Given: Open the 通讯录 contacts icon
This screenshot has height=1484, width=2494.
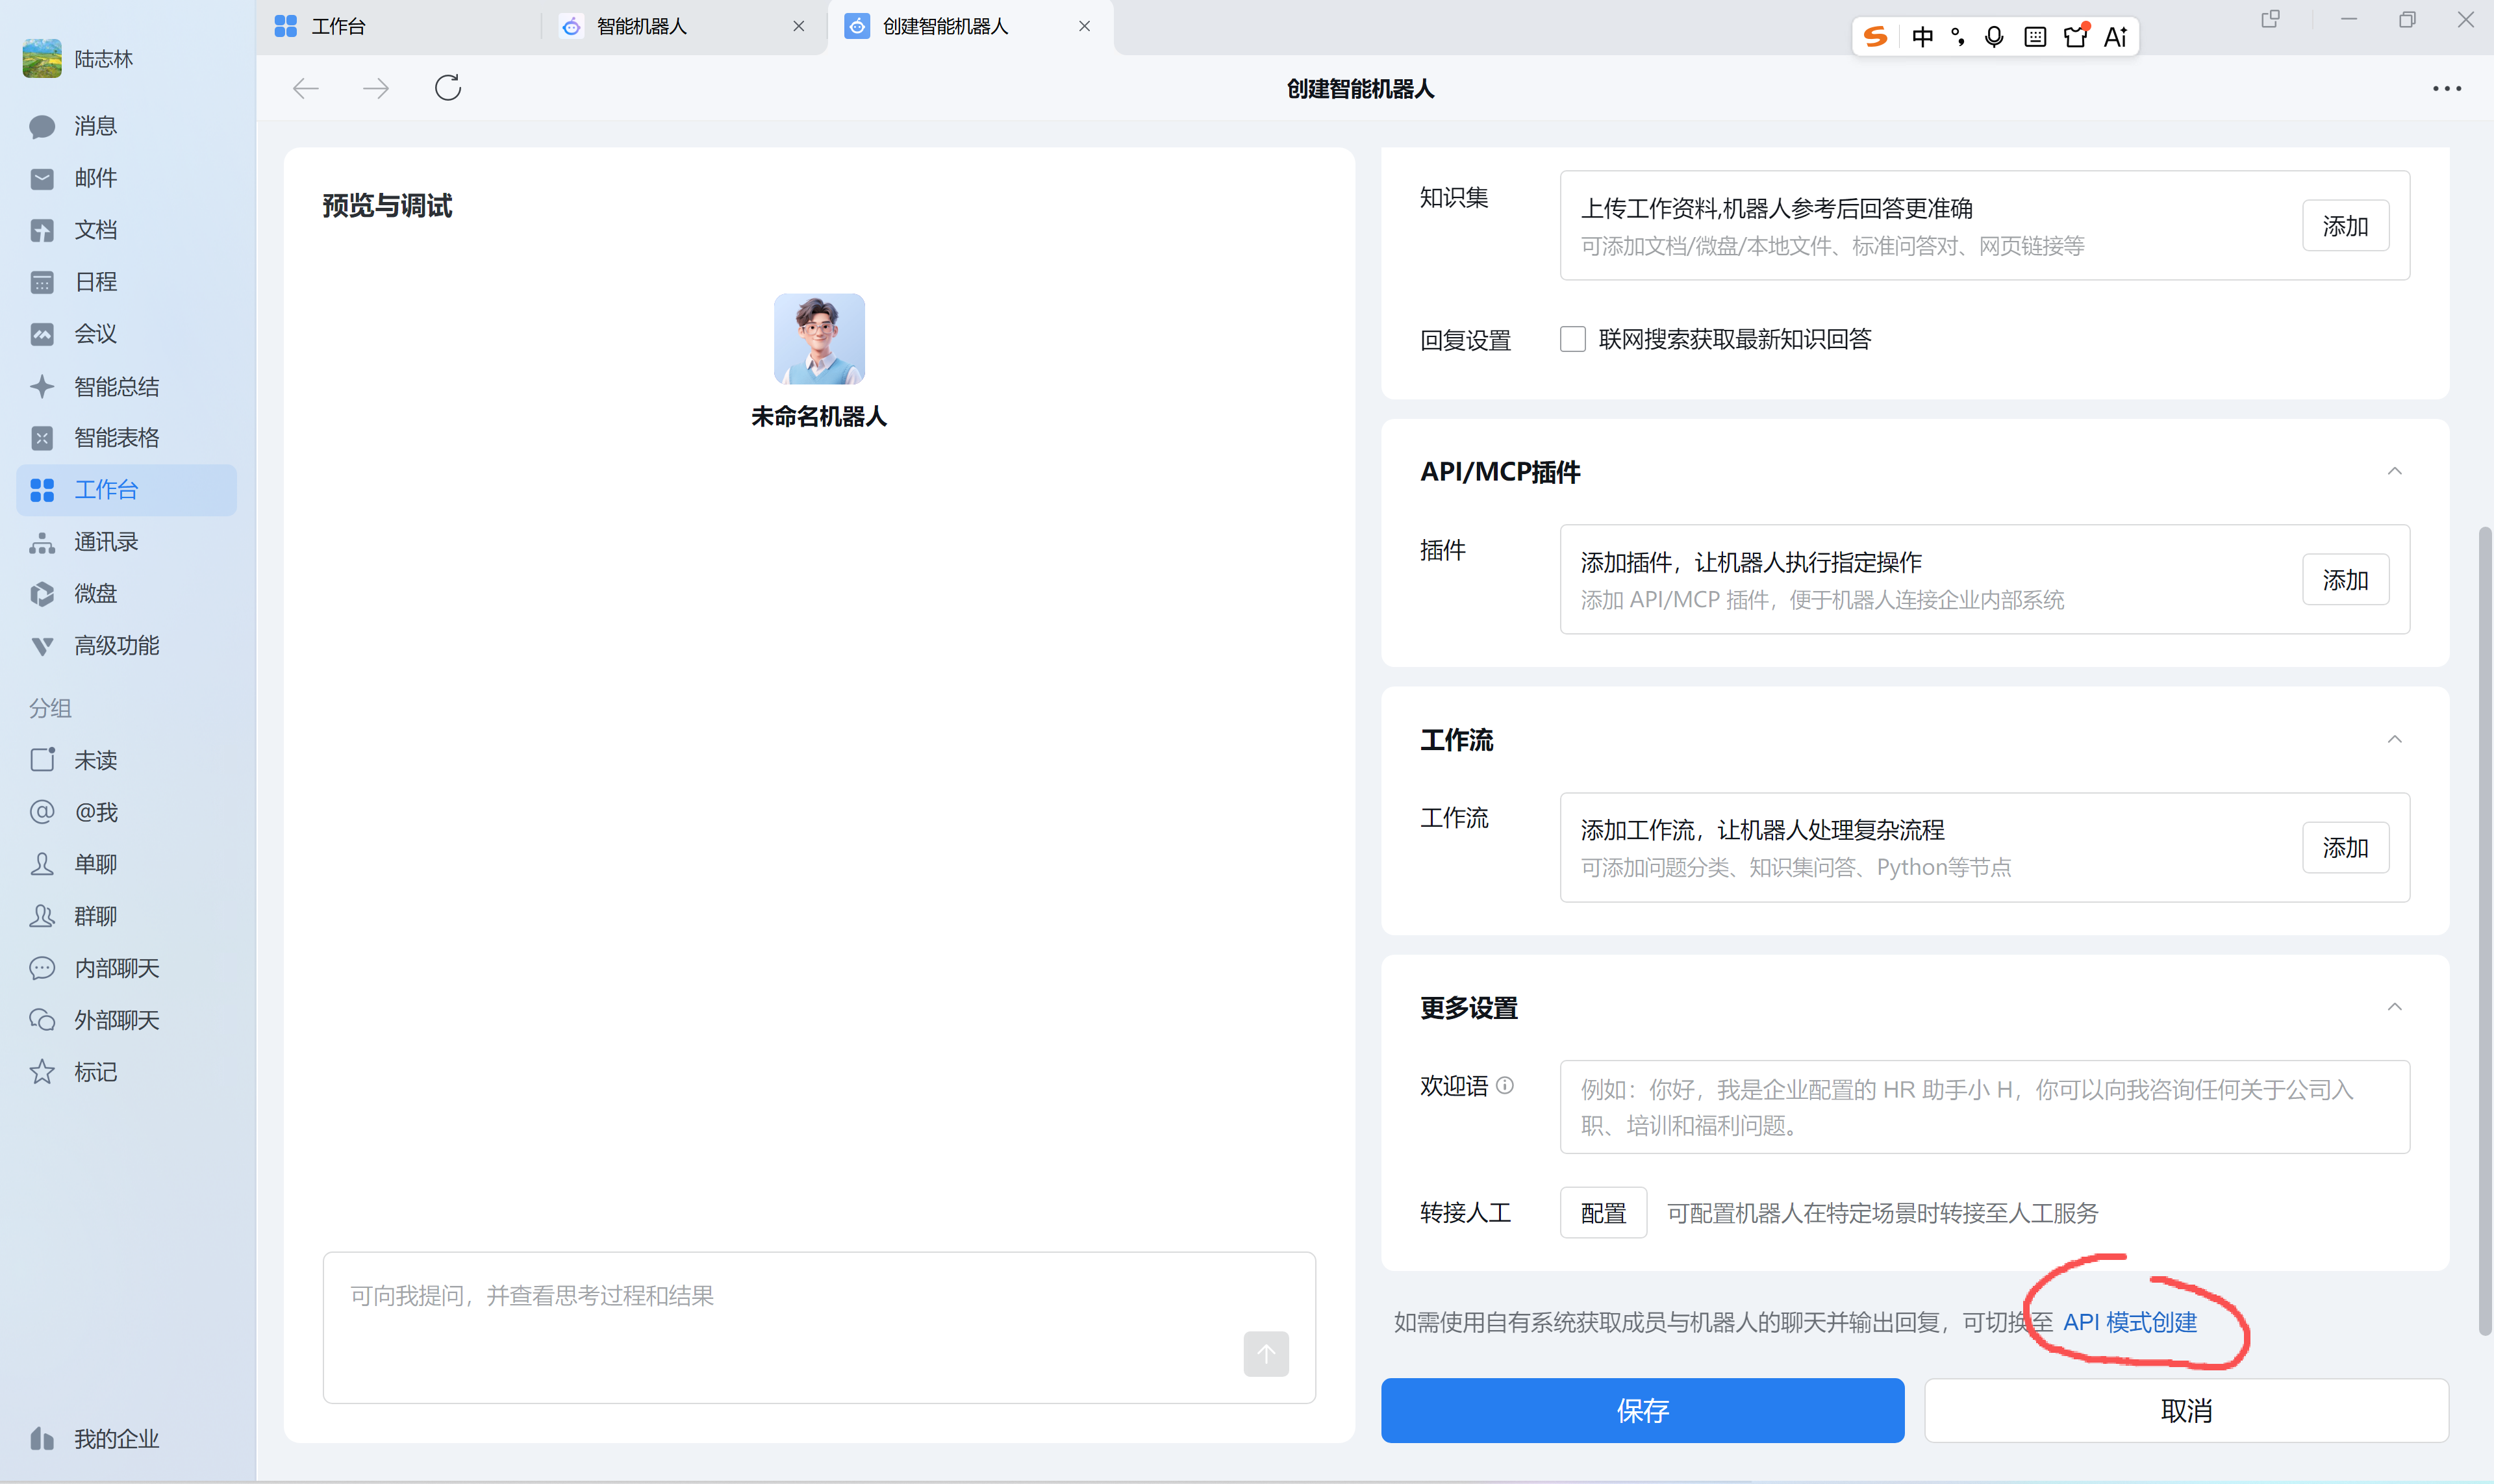Looking at the screenshot, I should tap(42, 542).
